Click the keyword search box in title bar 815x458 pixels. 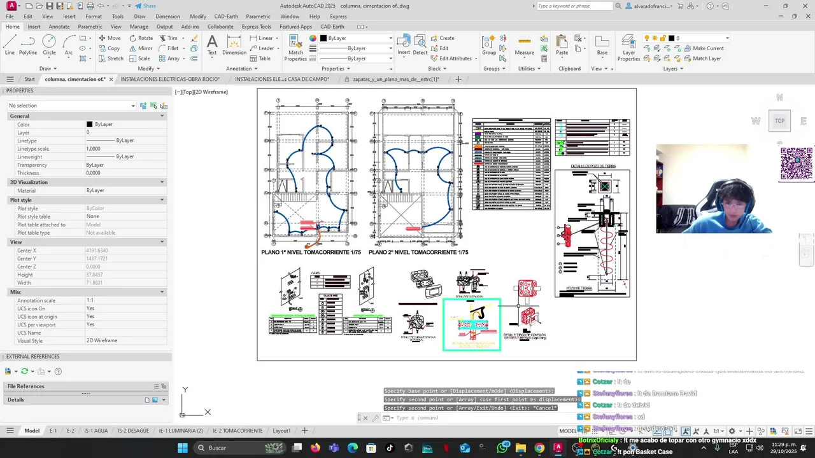(574, 6)
